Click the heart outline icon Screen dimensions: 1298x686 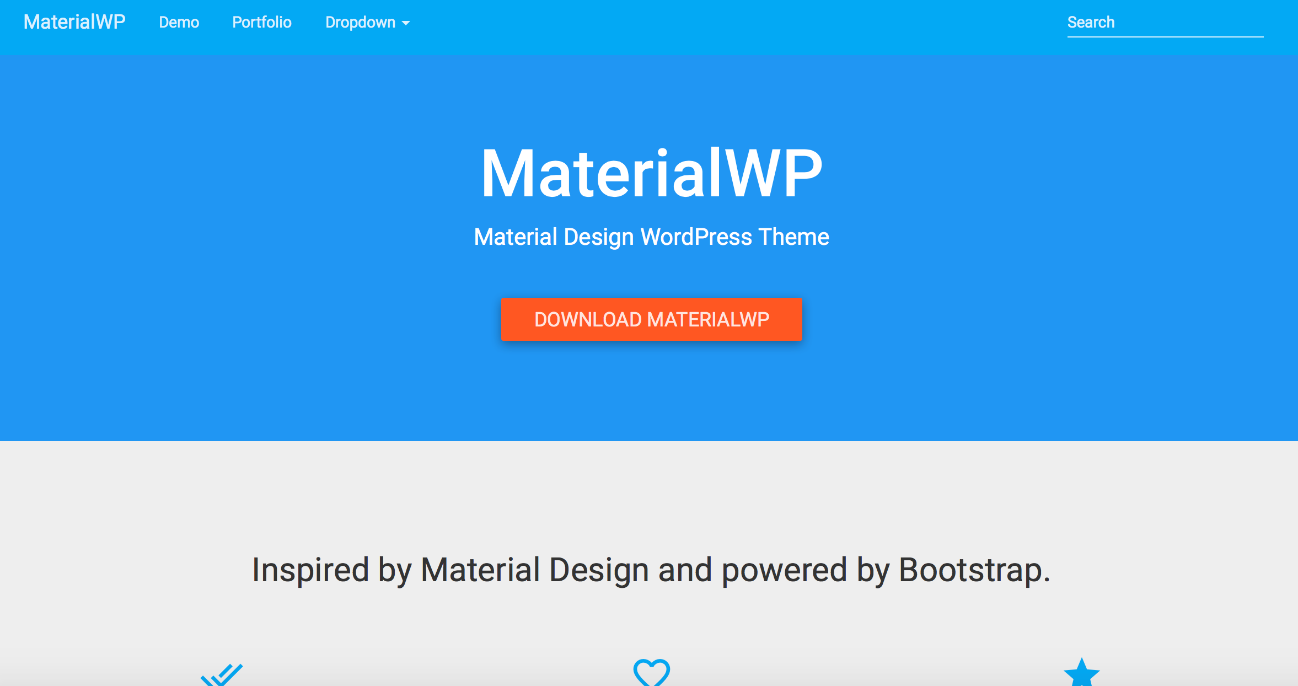click(x=652, y=673)
